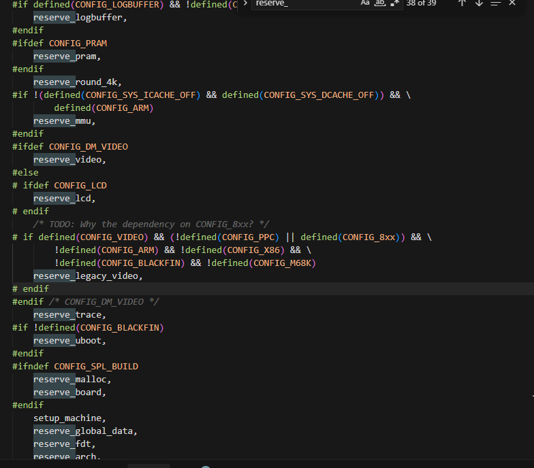Expand the Toggle Replace chevron
534x468 pixels.
coord(244,3)
